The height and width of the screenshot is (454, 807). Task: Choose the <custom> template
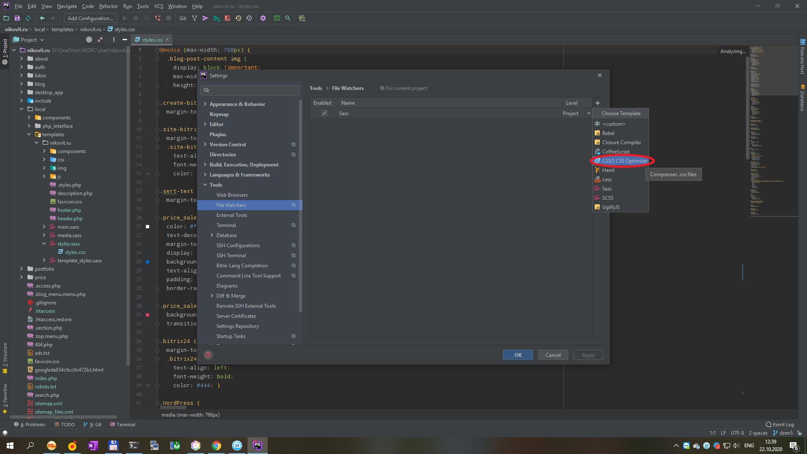[x=620, y=124]
